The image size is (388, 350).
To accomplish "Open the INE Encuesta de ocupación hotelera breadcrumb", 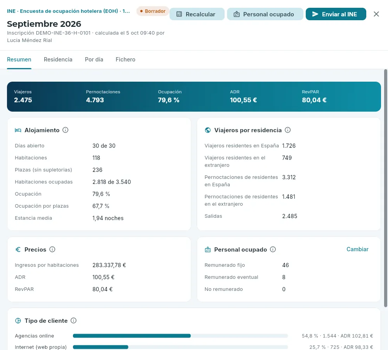I will click(68, 11).
